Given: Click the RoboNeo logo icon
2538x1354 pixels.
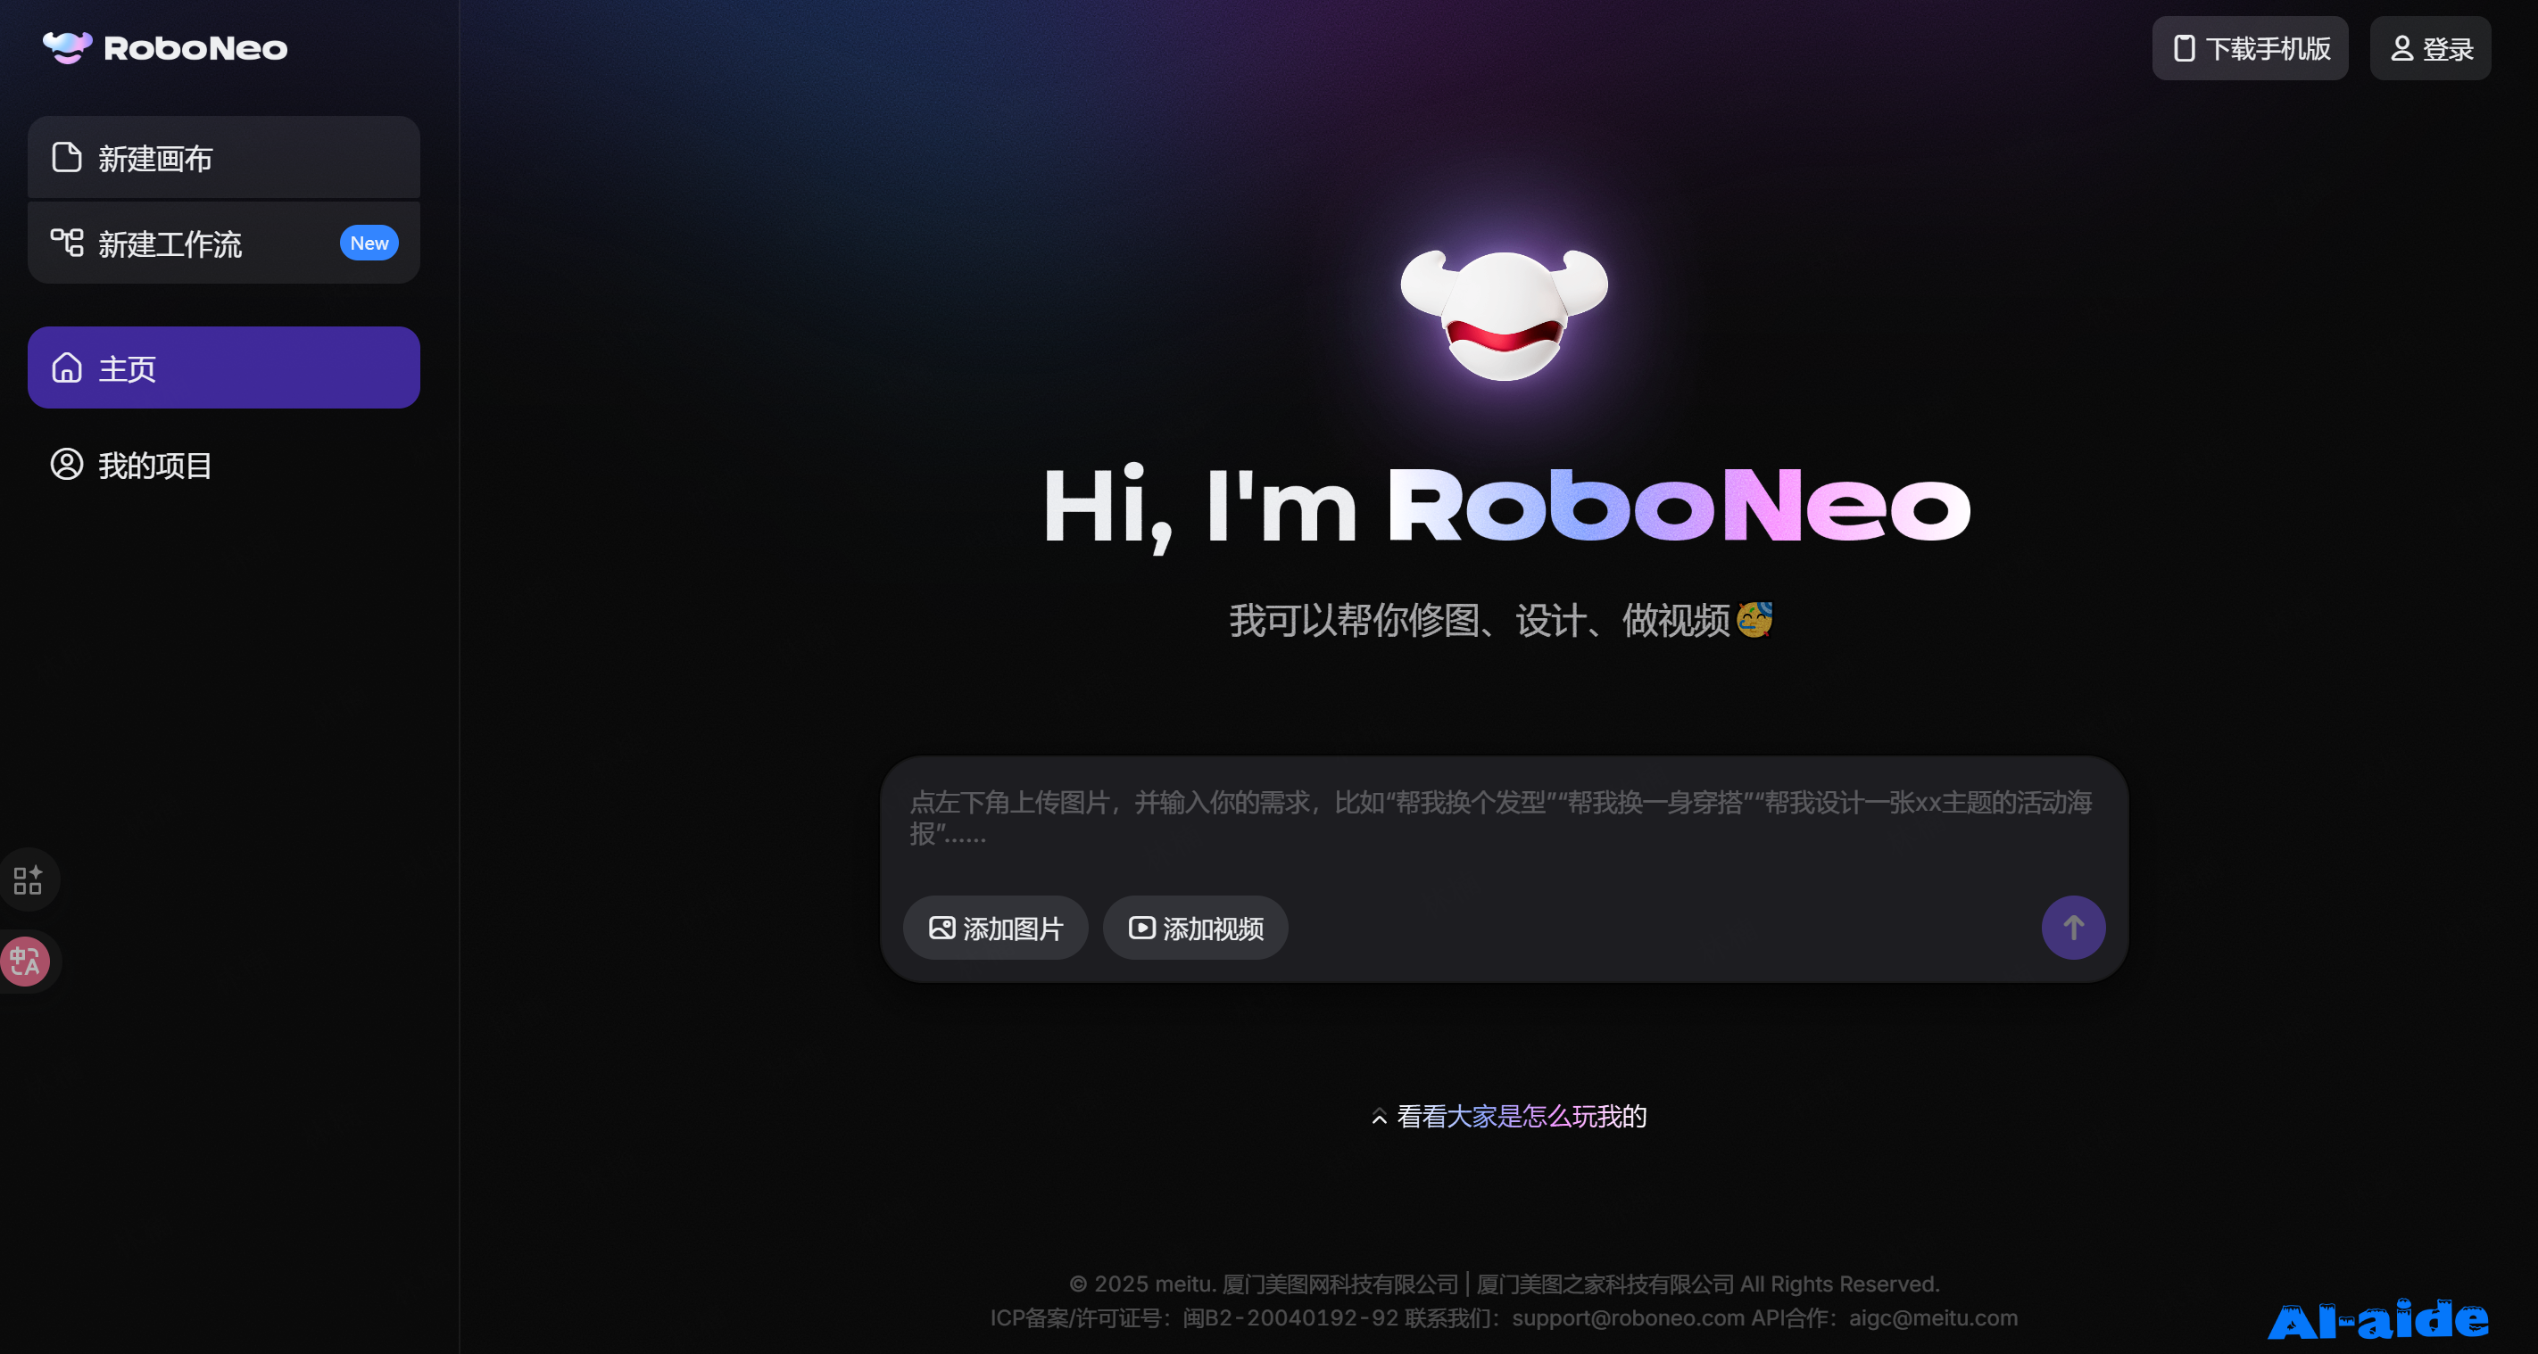Looking at the screenshot, I should point(65,46).
